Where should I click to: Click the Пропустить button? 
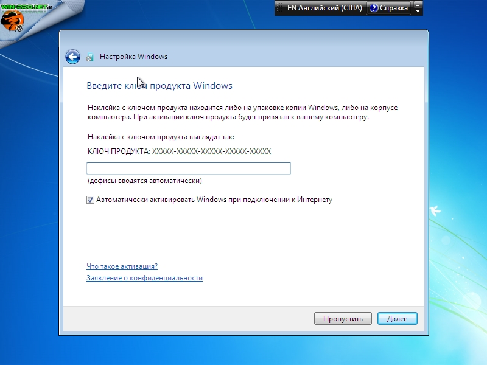pyautogui.click(x=343, y=318)
